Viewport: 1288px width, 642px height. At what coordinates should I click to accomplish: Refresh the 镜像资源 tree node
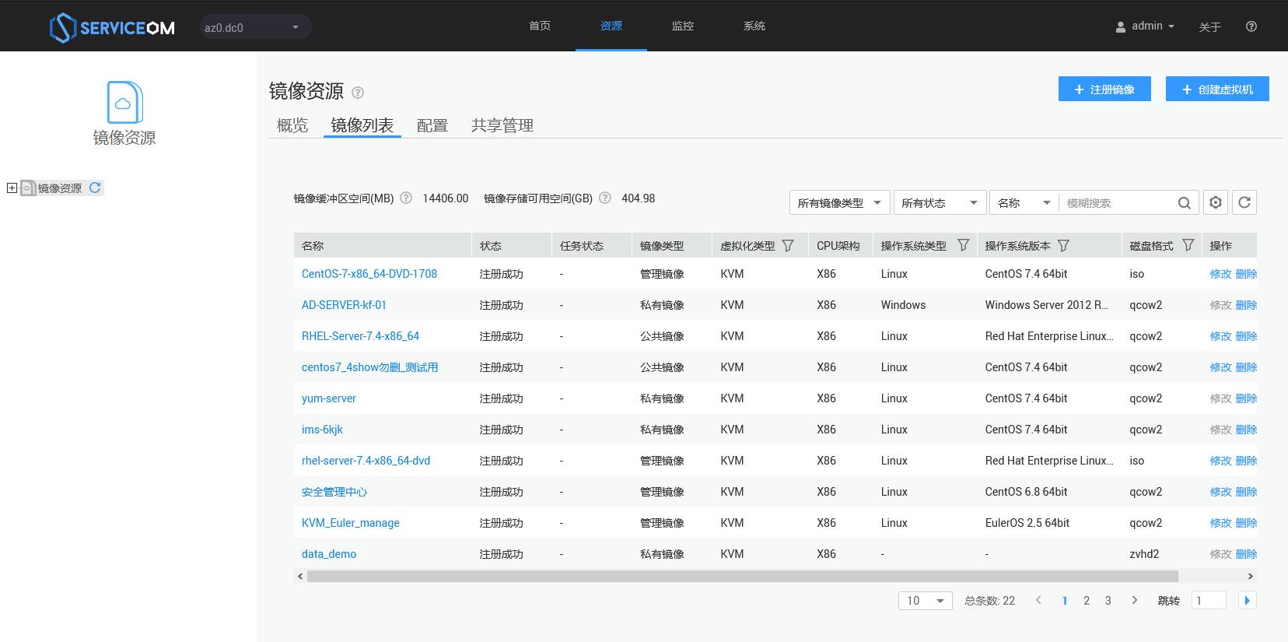coord(95,188)
